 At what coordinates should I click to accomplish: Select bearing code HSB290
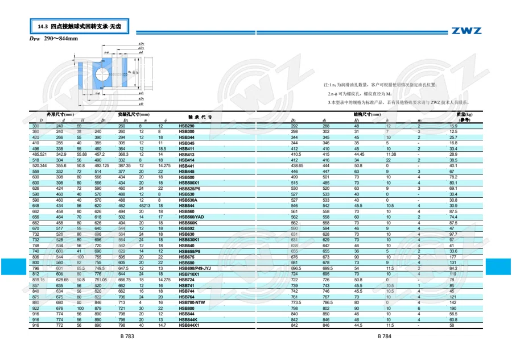tap(187, 126)
